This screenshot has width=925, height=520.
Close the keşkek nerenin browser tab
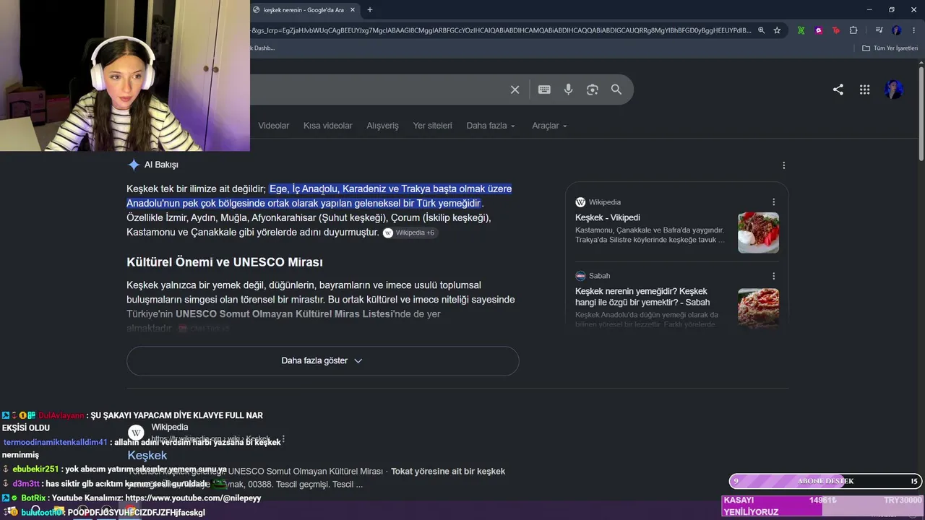(353, 10)
